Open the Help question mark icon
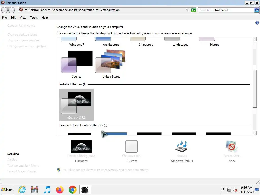 257,23
